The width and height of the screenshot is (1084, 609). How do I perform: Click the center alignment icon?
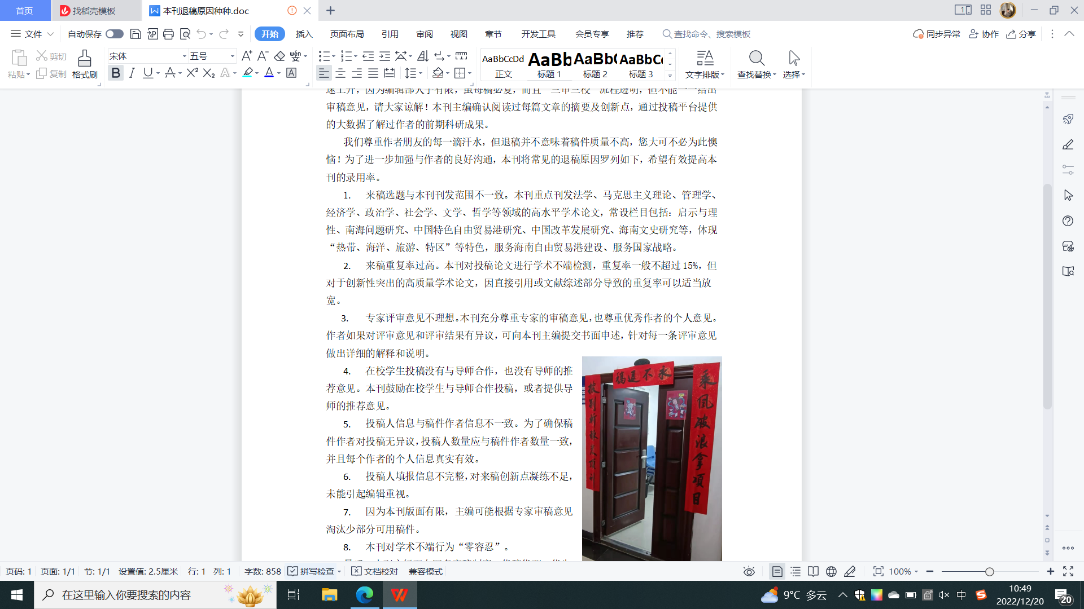coord(340,73)
